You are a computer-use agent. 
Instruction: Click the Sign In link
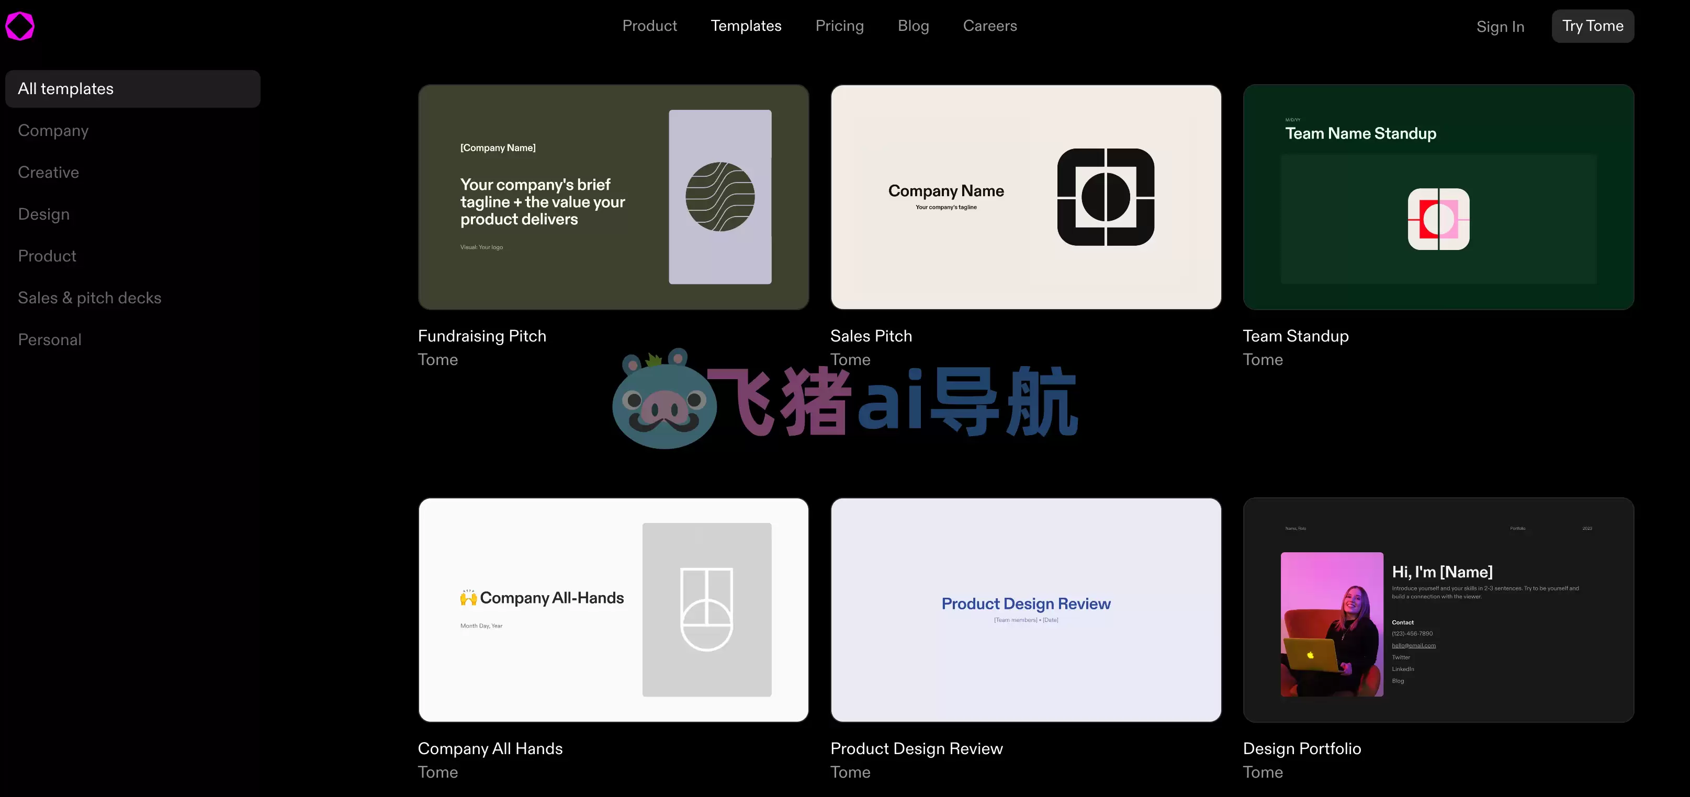click(x=1500, y=26)
